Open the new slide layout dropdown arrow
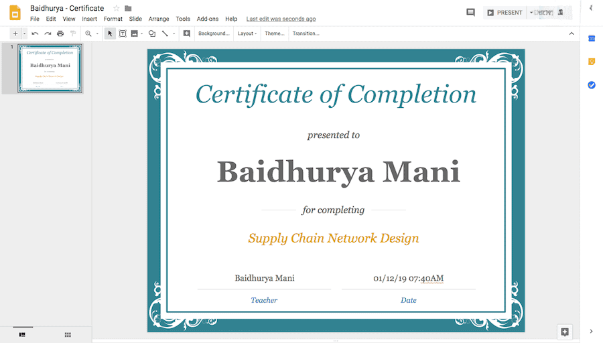Viewport: 603px width, 343px height. (x=24, y=33)
